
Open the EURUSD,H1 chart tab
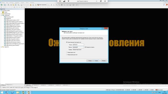pos(36,85)
